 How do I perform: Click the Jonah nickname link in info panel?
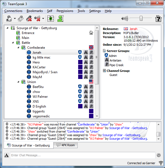click(x=133, y=29)
